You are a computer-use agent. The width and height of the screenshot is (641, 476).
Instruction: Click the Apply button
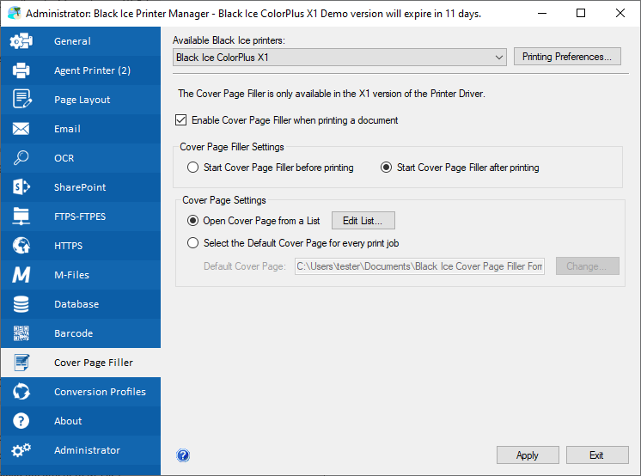tap(528, 455)
